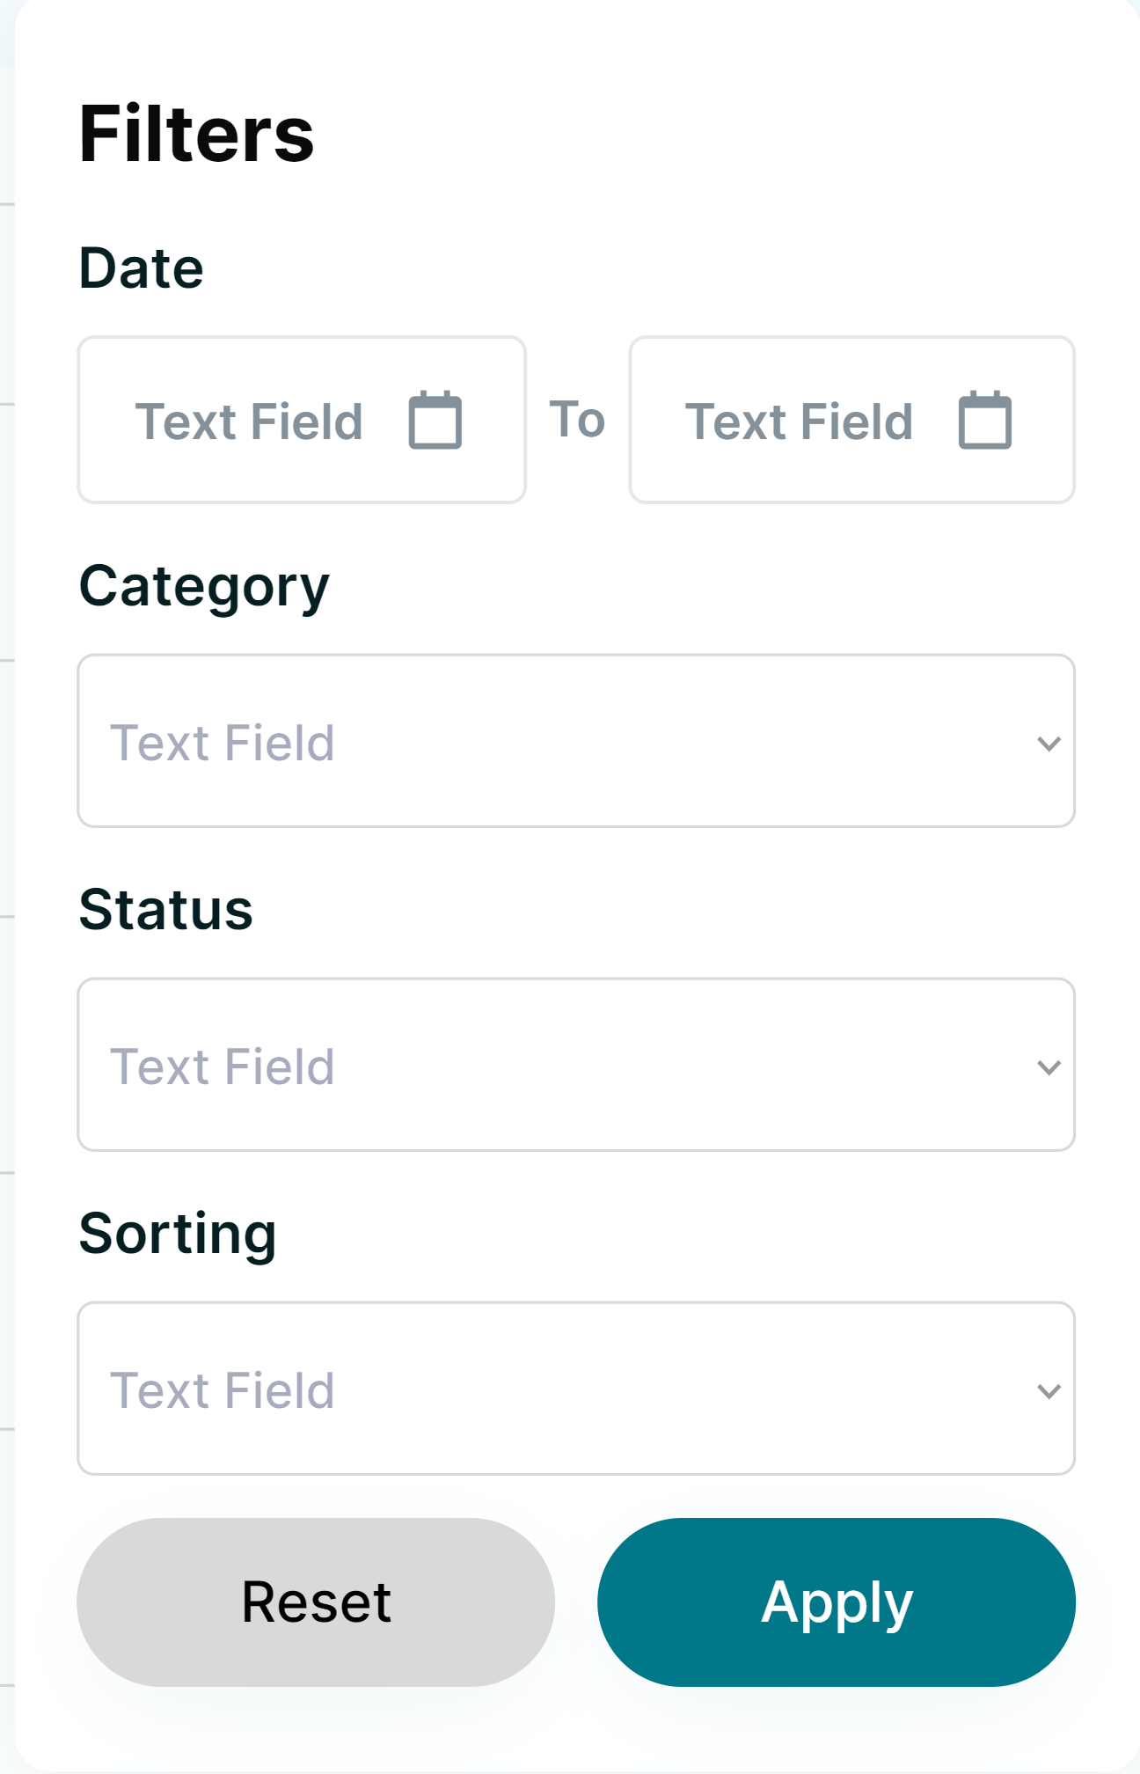
Task: Expand the Status select box
Action: click(x=576, y=1065)
